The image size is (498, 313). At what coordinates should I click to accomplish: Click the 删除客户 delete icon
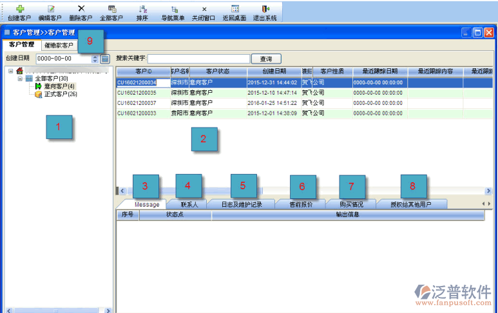[81, 8]
